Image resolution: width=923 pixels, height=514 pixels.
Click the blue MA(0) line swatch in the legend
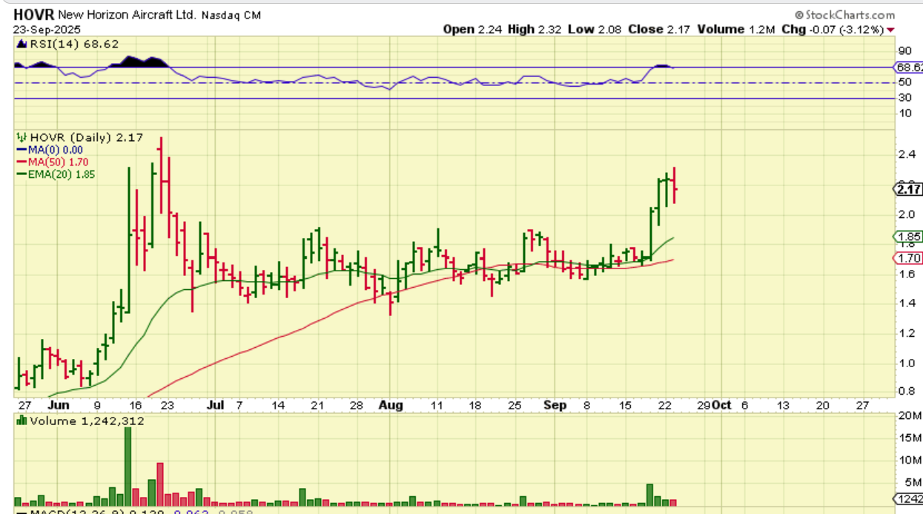tap(21, 150)
